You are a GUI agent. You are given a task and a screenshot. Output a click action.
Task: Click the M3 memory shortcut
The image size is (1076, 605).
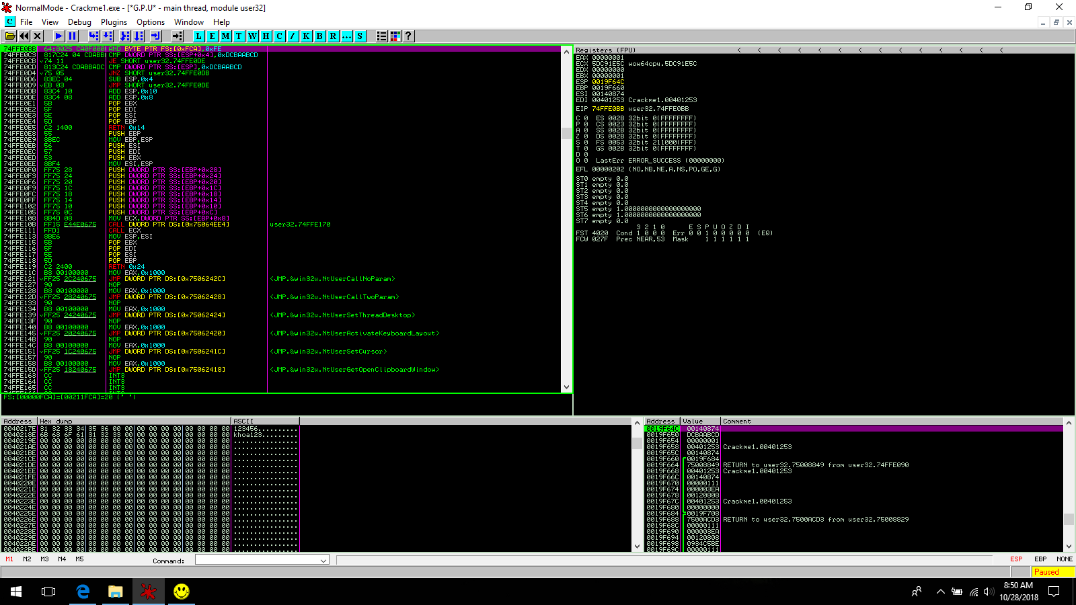tap(44, 559)
